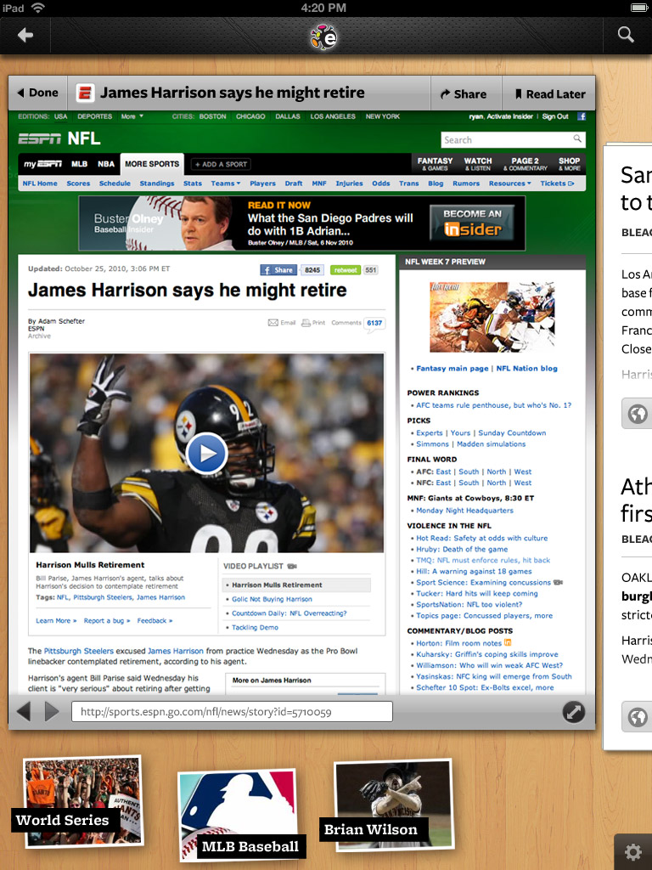
Task: Click the Facebook icon next to Sign Out
Action: click(581, 116)
